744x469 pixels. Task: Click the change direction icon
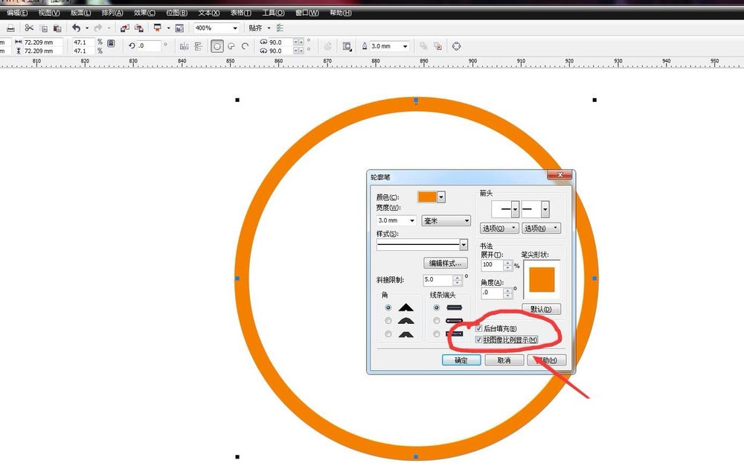click(327, 46)
